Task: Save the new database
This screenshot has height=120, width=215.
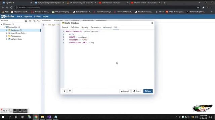Action: [148, 91]
